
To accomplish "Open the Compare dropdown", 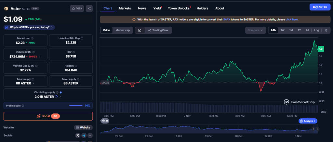I will point(255,30).
